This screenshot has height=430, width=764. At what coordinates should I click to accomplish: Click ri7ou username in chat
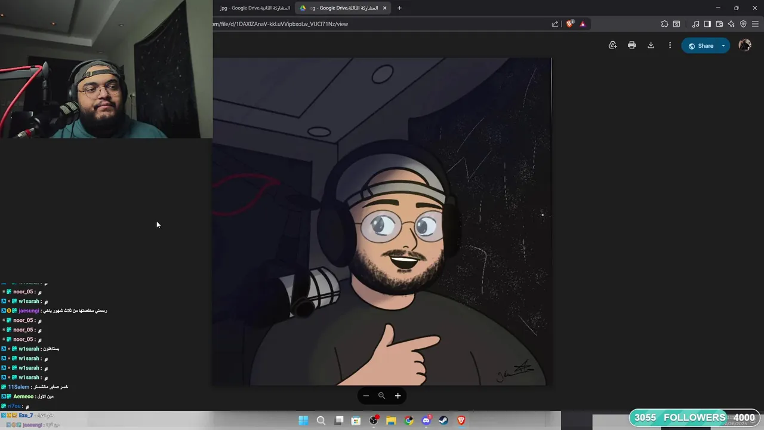pyautogui.click(x=14, y=406)
